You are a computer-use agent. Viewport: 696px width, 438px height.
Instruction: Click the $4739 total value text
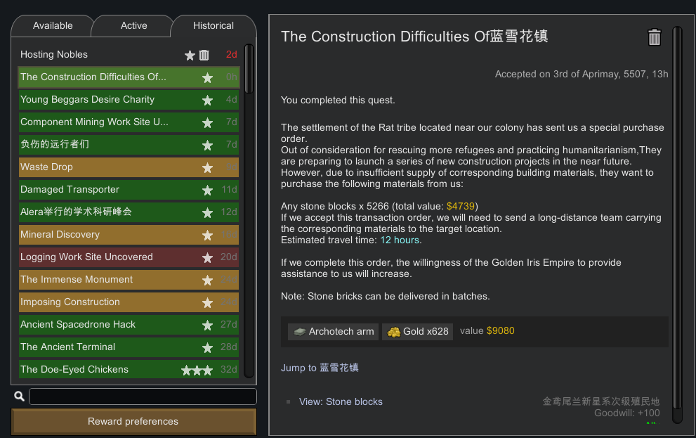point(460,207)
